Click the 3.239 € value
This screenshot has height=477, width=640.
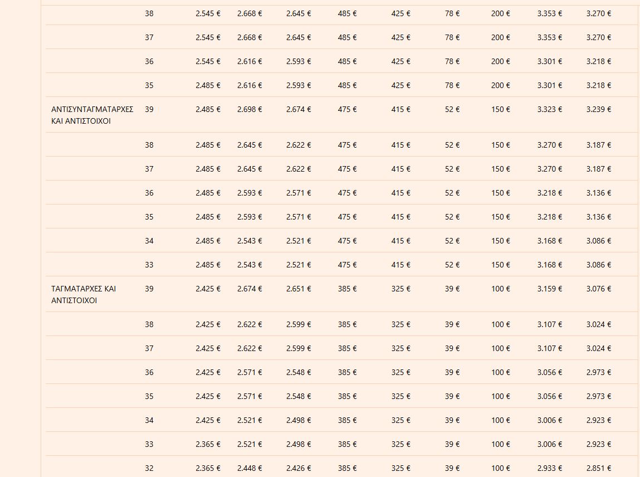(x=598, y=110)
